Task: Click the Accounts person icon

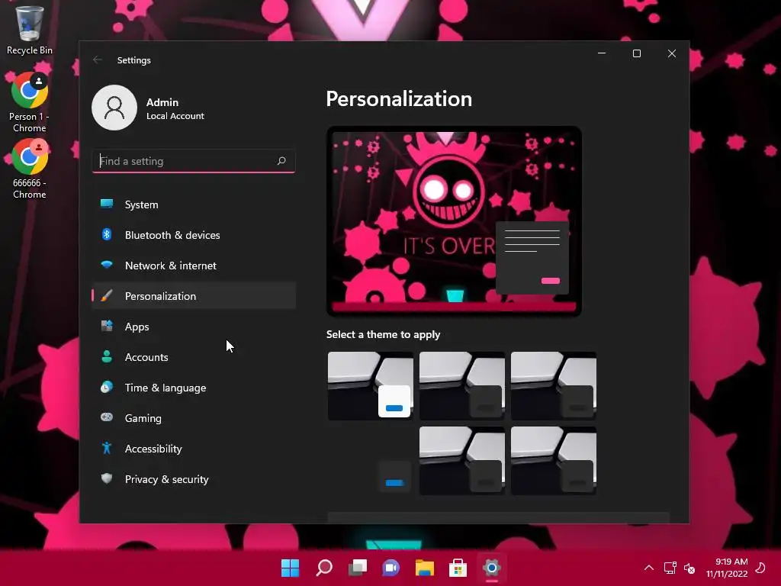Action: click(107, 356)
